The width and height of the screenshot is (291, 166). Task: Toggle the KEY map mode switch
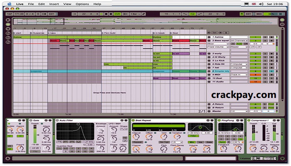click(x=249, y=14)
